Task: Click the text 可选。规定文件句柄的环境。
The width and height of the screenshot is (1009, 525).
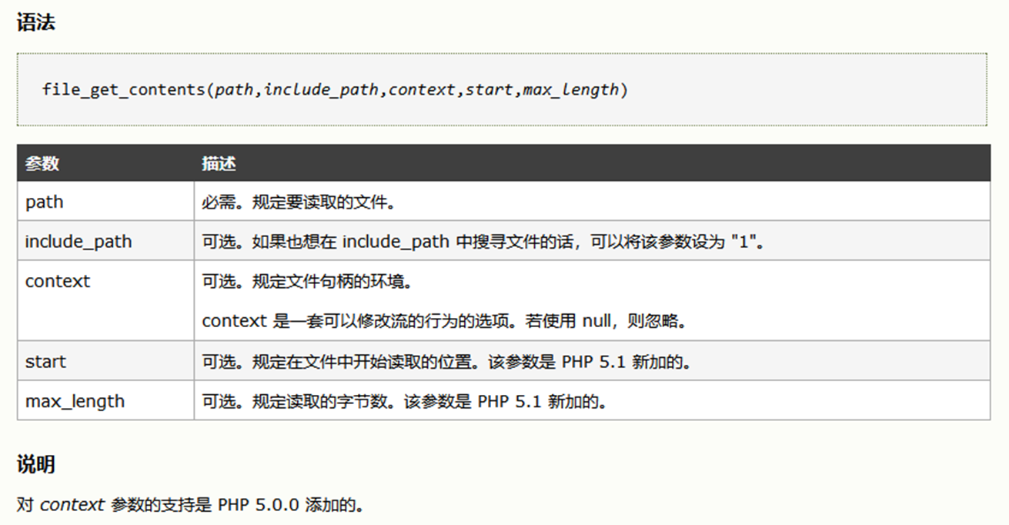Action: pos(308,282)
